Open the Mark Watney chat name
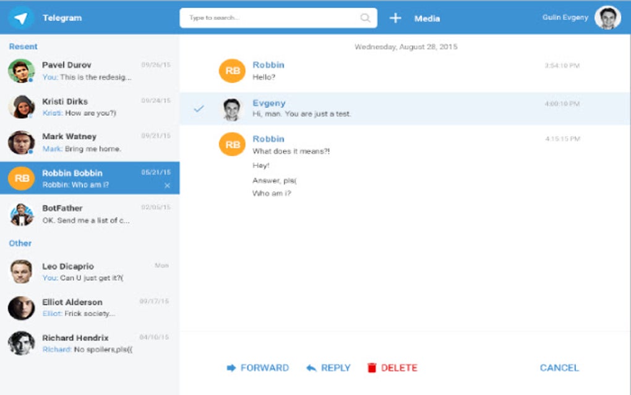Viewport: 631px width, 395px height. pyautogui.click(x=69, y=136)
